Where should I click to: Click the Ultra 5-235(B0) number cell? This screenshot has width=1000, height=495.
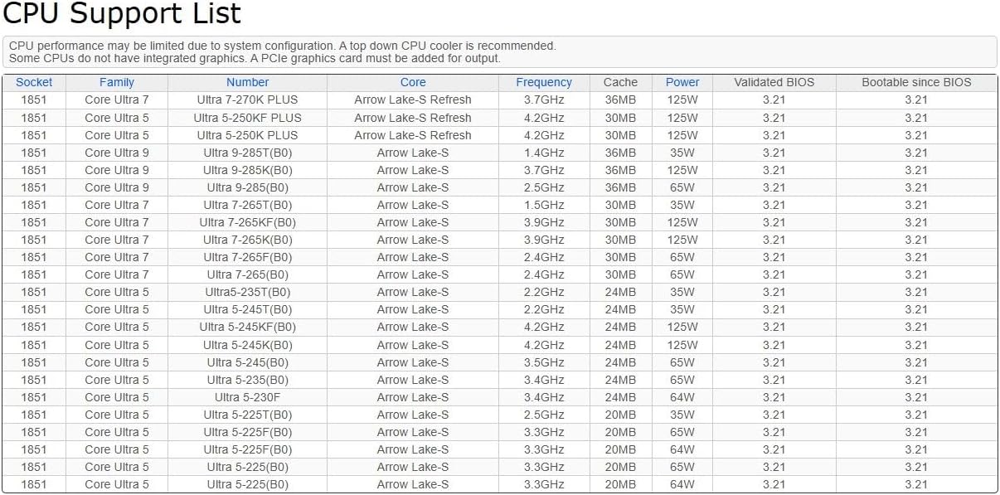coord(248,380)
